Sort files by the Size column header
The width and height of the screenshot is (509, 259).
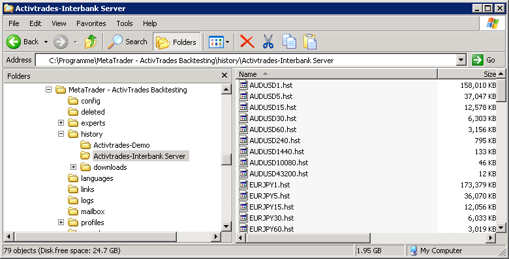tap(467, 74)
